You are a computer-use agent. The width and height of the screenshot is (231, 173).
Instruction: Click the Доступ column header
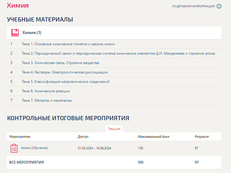tap(83, 137)
